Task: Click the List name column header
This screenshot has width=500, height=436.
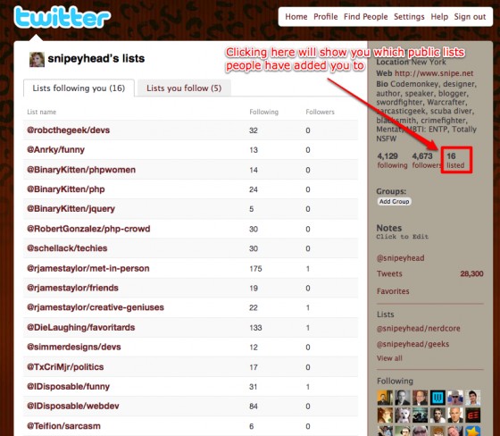Action: click(x=42, y=112)
